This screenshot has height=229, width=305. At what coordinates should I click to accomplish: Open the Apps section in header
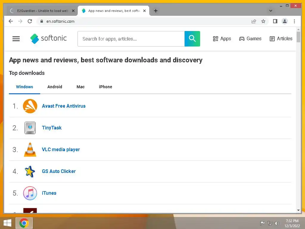(222, 38)
